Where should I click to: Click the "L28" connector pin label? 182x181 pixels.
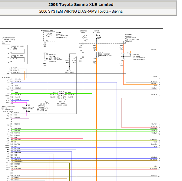[x=94, y=45]
